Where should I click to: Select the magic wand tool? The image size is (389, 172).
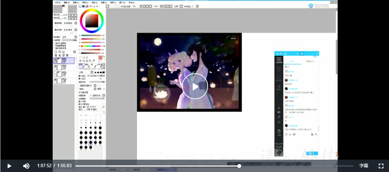pyautogui.click(x=87, y=58)
